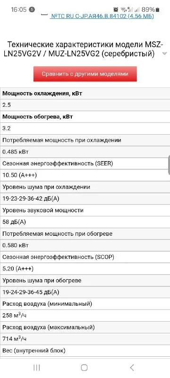The height and width of the screenshot is (378, 170).
Task: Tap the Android home button icon
Action: click(x=84, y=368)
